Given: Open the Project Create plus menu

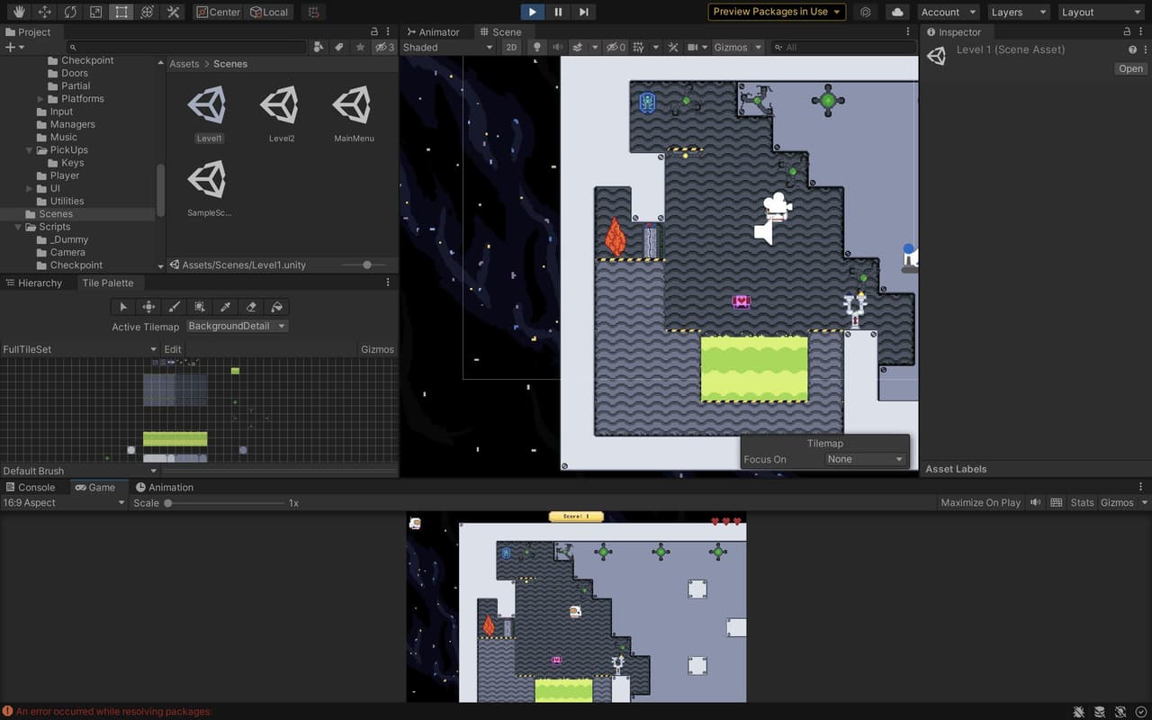Looking at the screenshot, I should pos(13,47).
